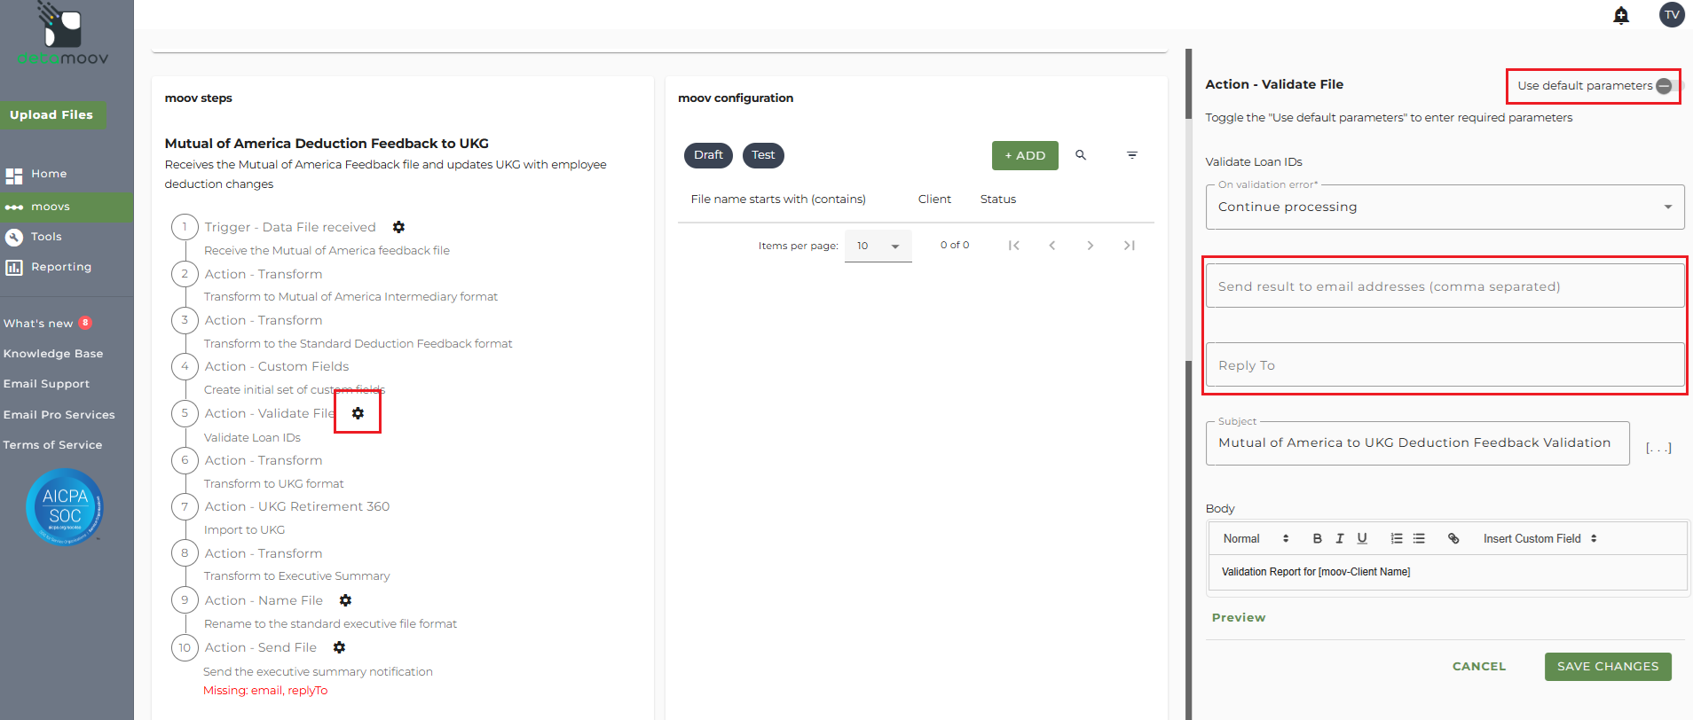The image size is (1693, 720).
Task: Open settings gear for Action - Name File
Action: [x=346, y=600]
